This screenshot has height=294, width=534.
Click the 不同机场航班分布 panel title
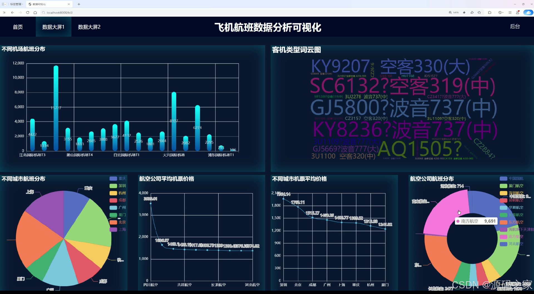23,49
